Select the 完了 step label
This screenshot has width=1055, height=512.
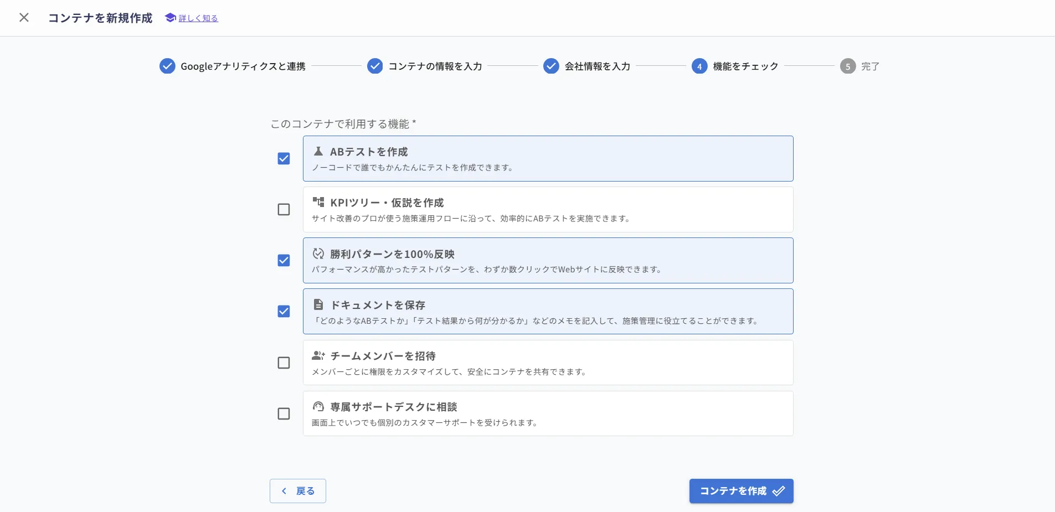point(871,66)
